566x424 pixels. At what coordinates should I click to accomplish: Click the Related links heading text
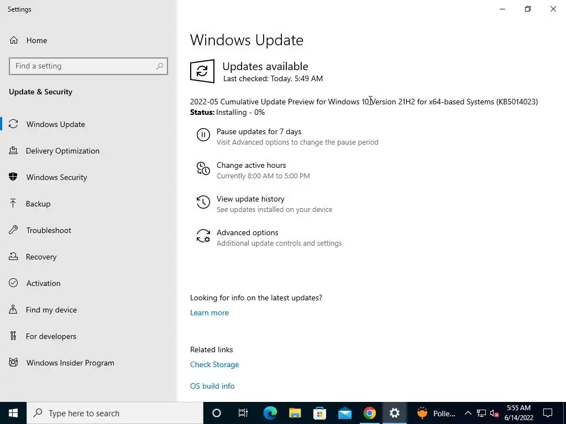212,349
